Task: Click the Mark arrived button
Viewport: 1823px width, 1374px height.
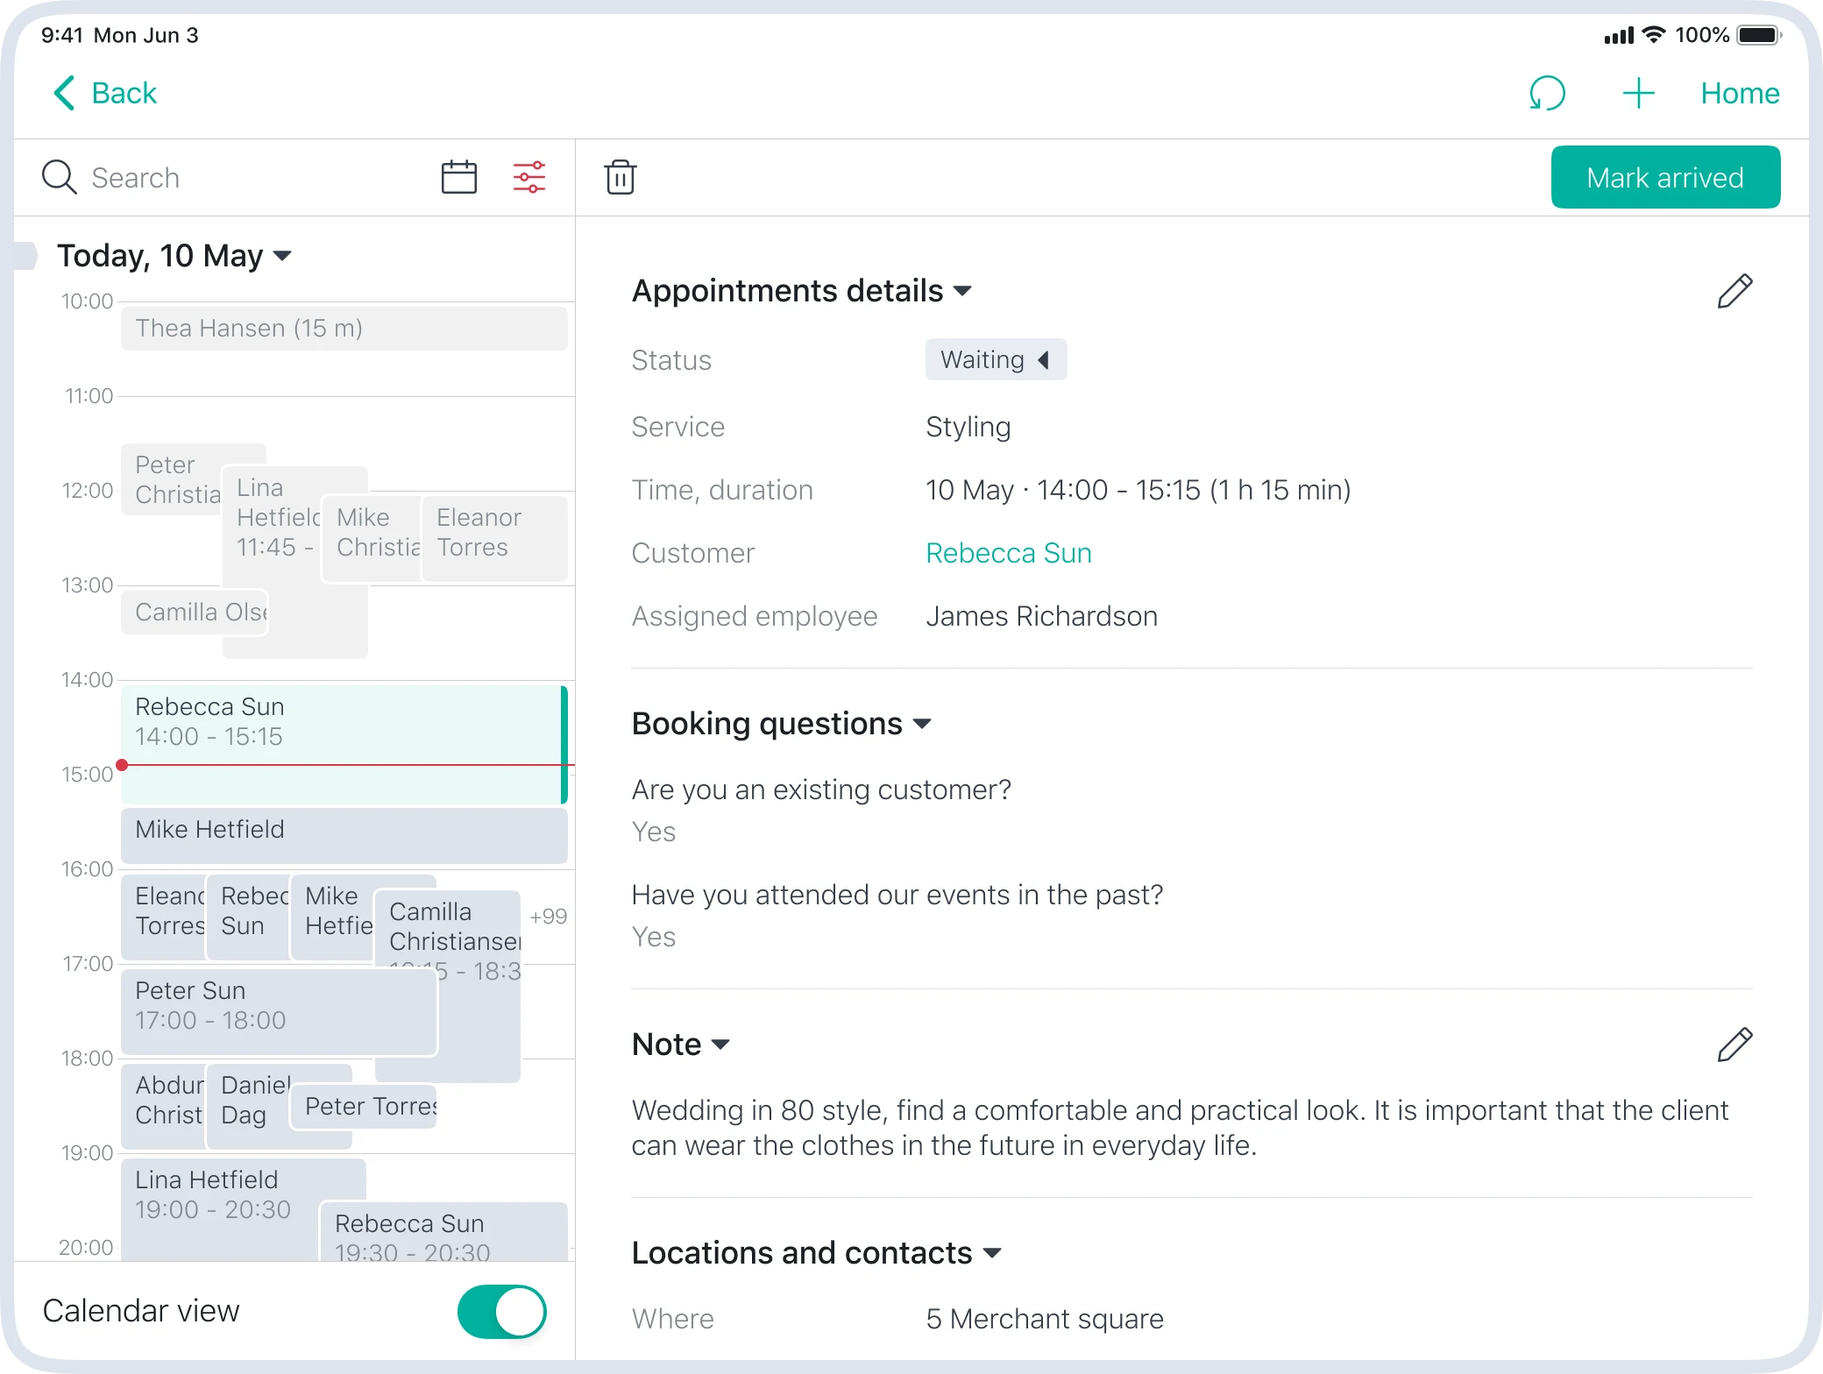Action: tap(1665, 177)
